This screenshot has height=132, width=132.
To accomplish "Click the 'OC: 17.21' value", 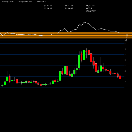I will [91, 6].
